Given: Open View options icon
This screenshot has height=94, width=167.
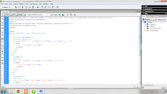Looking at the screenshot, I should pyautogui.click(x=71, y=15).
